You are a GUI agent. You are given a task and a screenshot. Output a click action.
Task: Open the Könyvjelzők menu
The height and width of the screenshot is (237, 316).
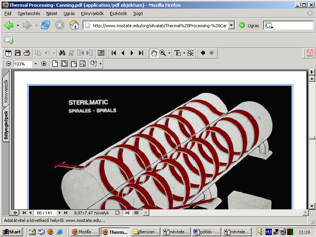tap(92, 13)
